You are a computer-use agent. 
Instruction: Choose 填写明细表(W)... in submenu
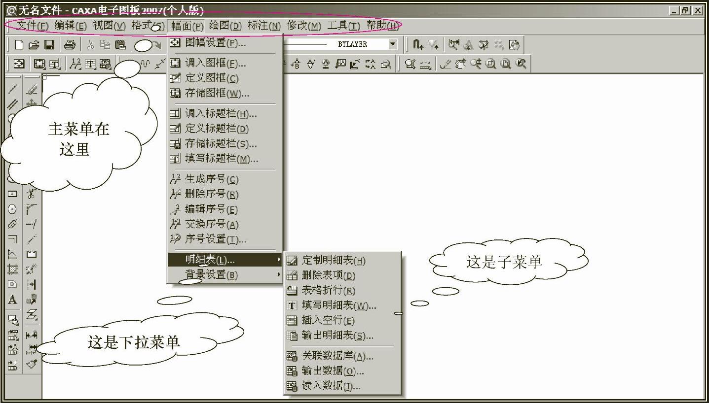coord(343,305)
